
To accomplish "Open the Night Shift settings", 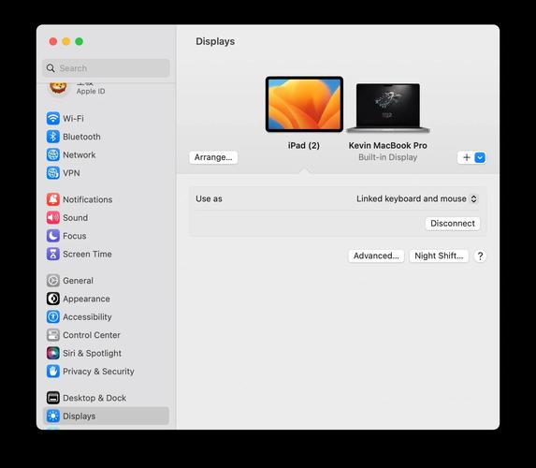I will pos(439,256).
